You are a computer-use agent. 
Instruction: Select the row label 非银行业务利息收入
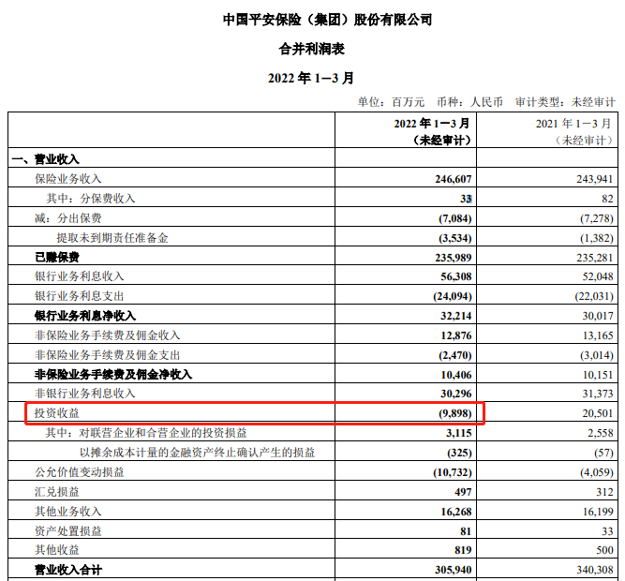(x=85, y=394)
